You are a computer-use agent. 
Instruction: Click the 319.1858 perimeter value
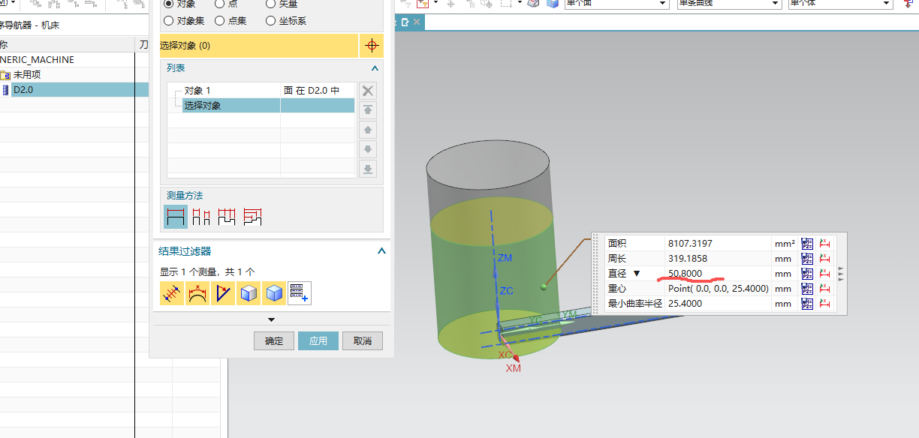(x=687, y=258)
